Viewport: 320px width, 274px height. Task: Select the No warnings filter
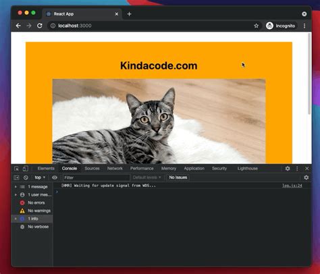point(32,211)
